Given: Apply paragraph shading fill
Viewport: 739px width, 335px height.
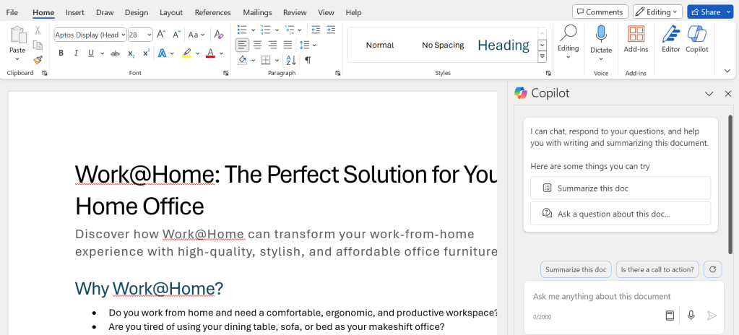Looking at the screenshot, I should [243, 60].
